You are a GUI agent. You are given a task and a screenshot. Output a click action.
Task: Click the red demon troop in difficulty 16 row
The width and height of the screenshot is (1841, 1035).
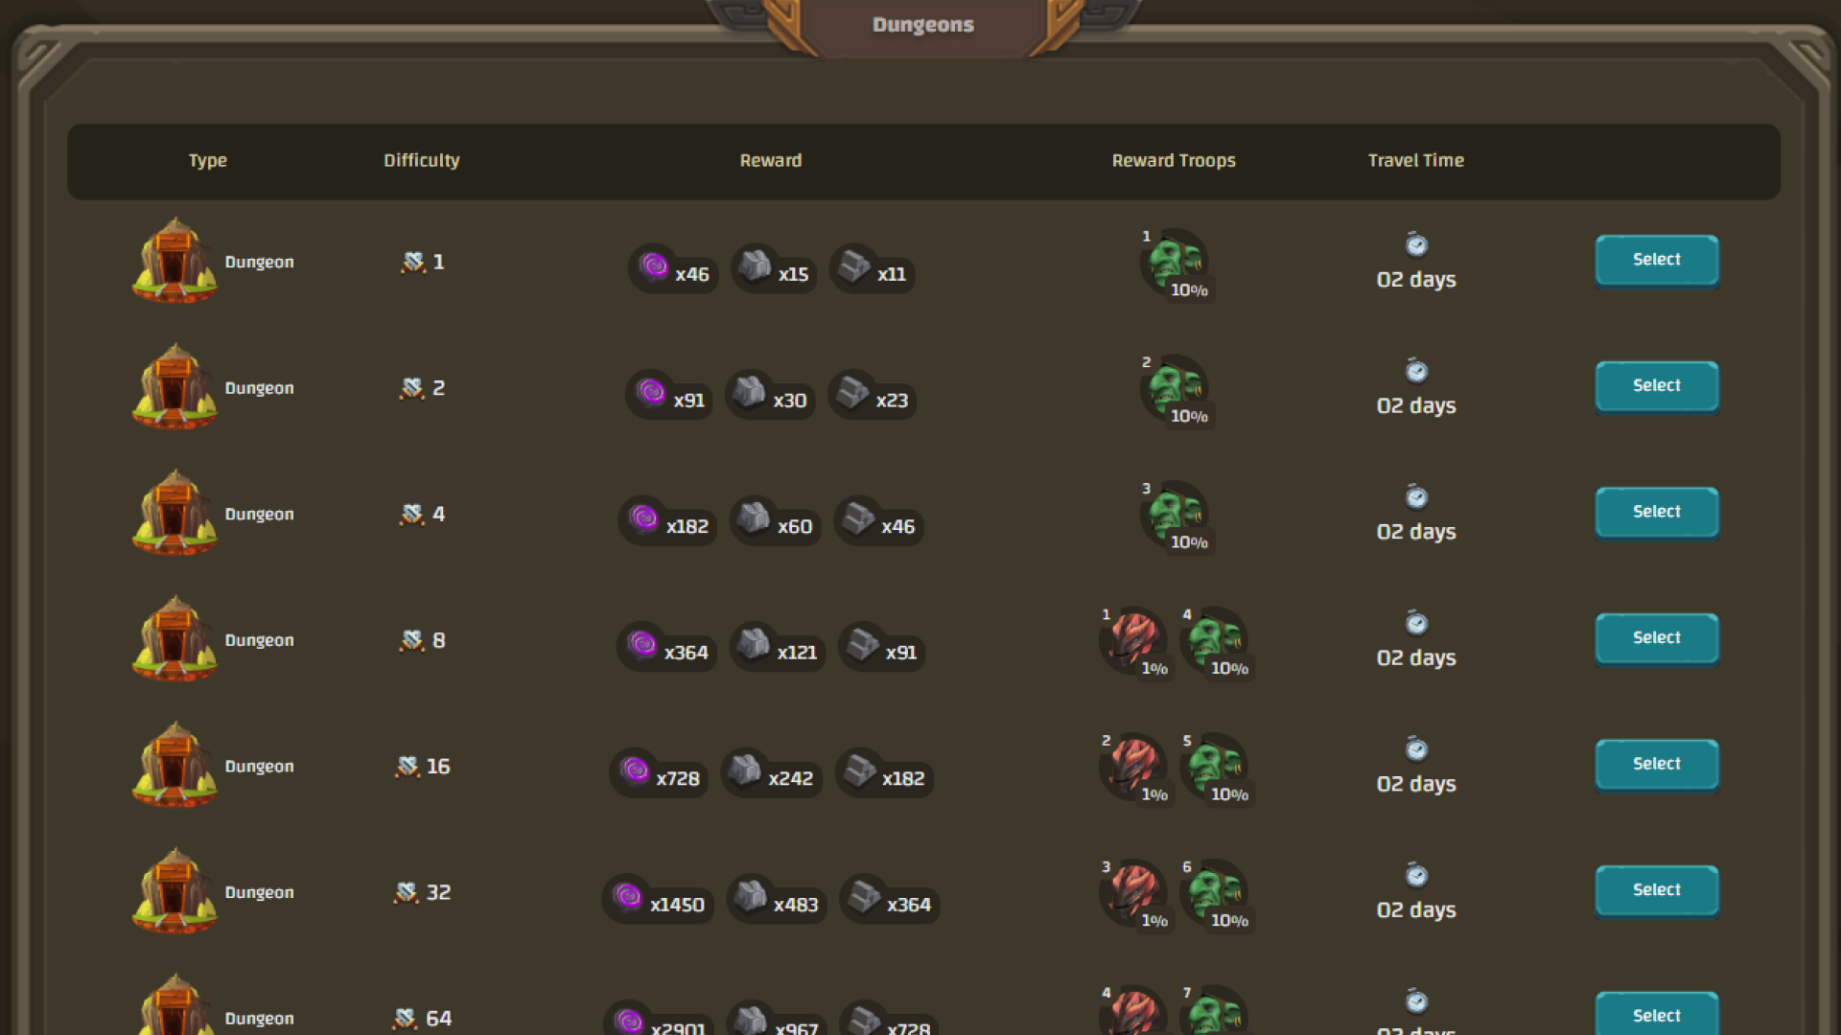(x=1133, y=766)
